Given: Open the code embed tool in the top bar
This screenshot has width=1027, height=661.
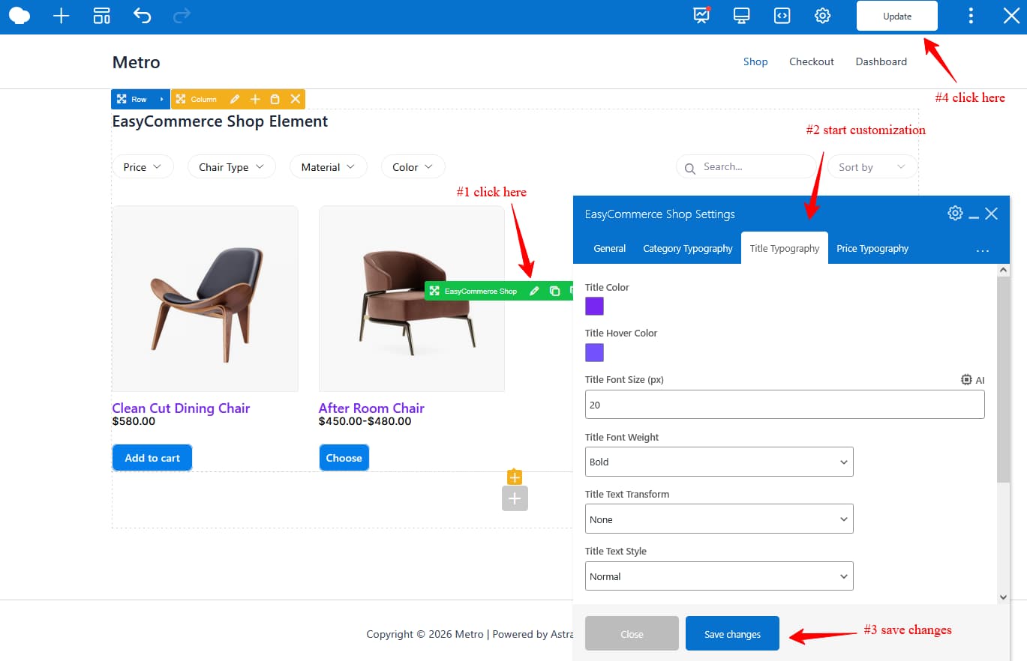Looking at the screenshot, I should pos(782,15).
